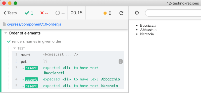The height and width of the screenshot is (93, 201).
Task: Click the 3 elements count badge
Action: tap(121, 61)
